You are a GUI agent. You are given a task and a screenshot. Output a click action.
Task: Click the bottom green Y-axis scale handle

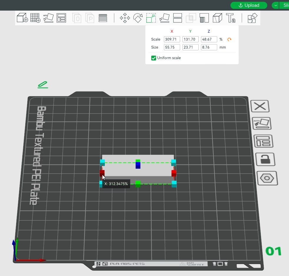tap(138, 184)
